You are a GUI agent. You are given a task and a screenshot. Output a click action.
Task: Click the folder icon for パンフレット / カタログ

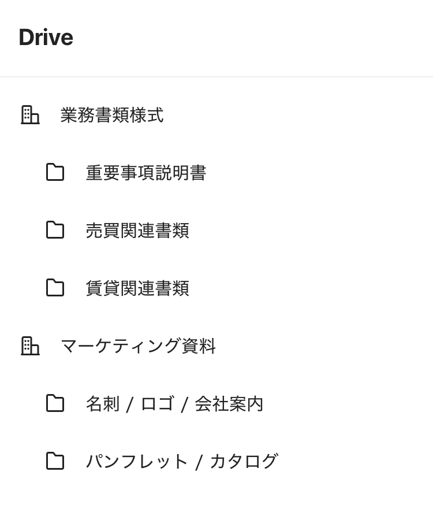55,461
